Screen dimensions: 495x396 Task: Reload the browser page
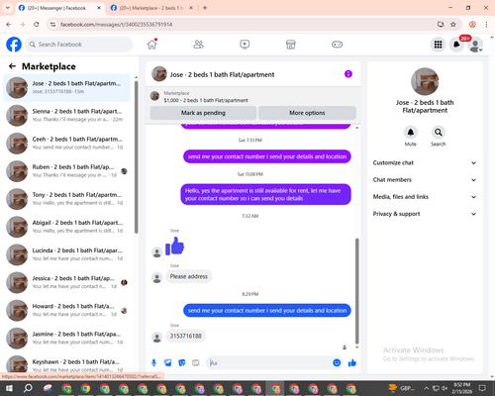point(37,25)
